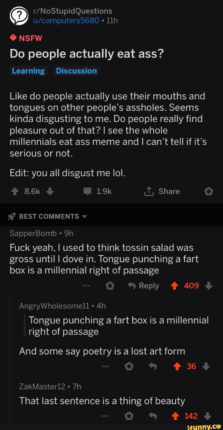Image resolution: width=223 pixels, height=430 pixels.
Task: Upvote SapperBomb's comment
Action: coord(174,286)
